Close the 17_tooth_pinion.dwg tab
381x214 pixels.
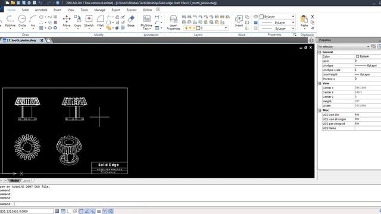(x=42, y=40)
